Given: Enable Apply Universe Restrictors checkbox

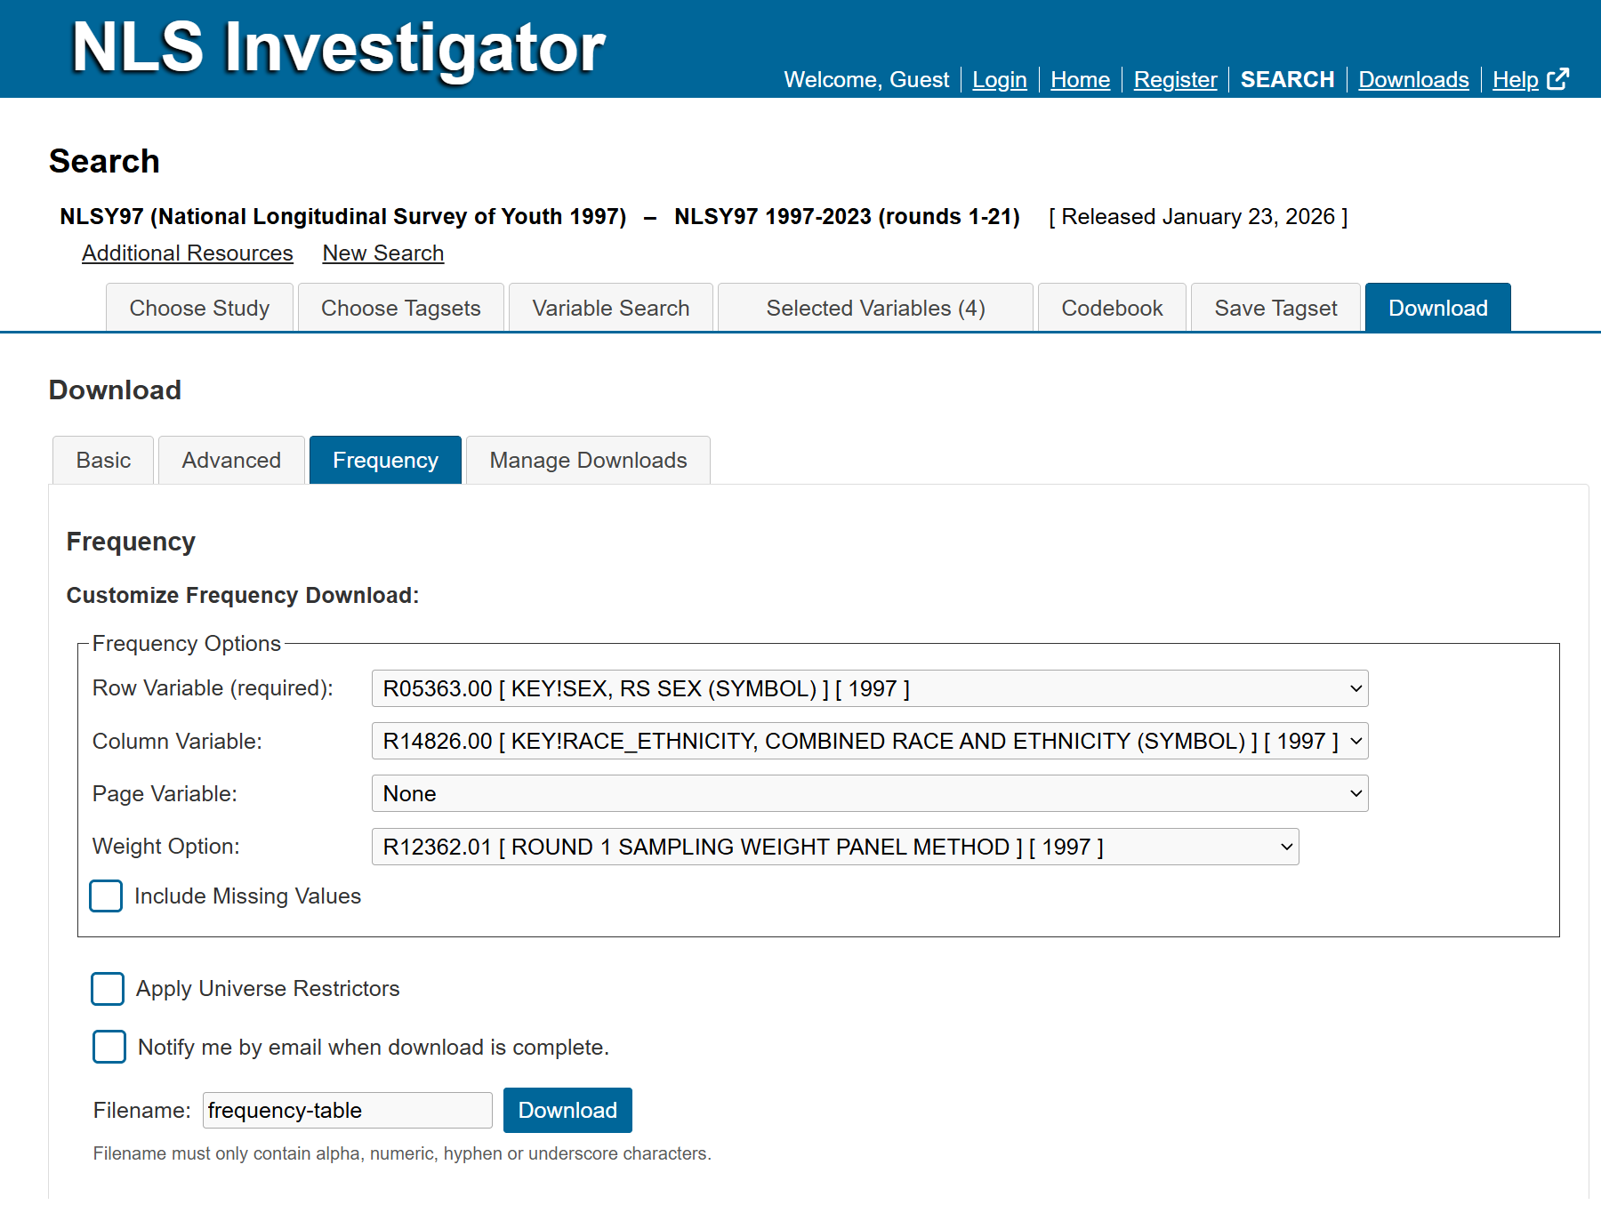Looking at the screenshot, I should click(108, 988).
